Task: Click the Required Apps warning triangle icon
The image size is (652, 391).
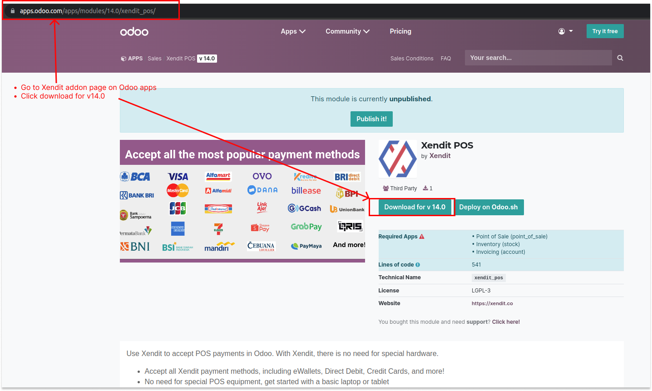Action: point(422,237)
